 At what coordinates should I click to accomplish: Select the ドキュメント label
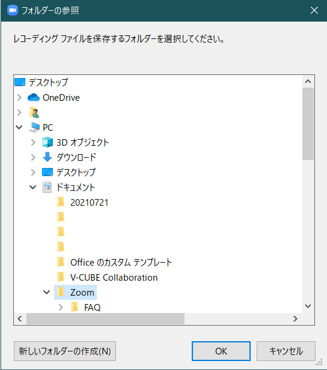coord(76,187)
